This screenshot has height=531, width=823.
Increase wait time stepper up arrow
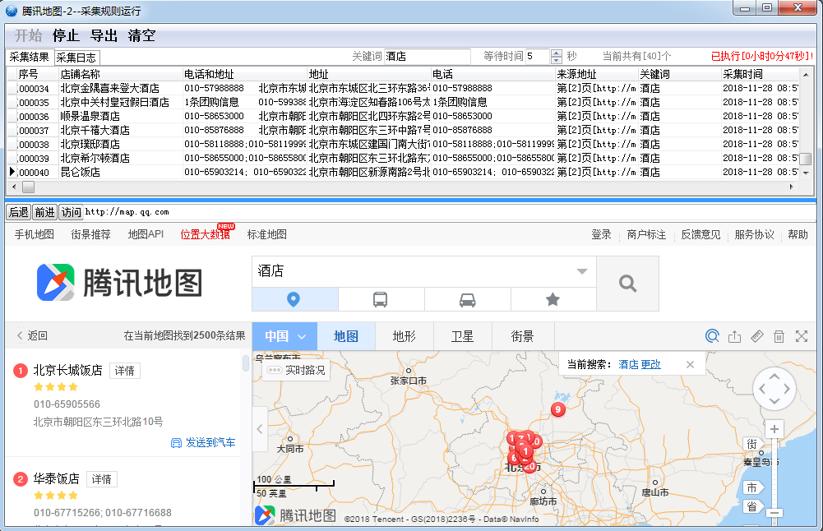(557, 53)
